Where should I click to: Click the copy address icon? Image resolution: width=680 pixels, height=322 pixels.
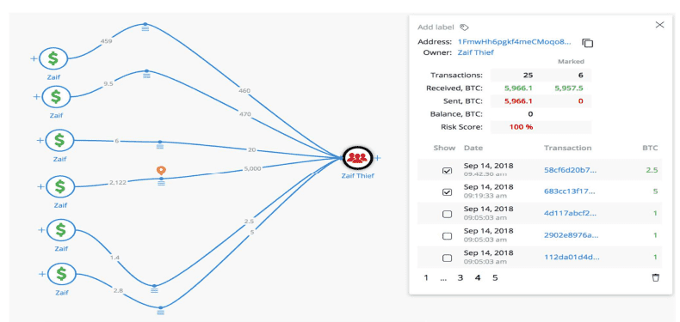[x=587, y=43]
